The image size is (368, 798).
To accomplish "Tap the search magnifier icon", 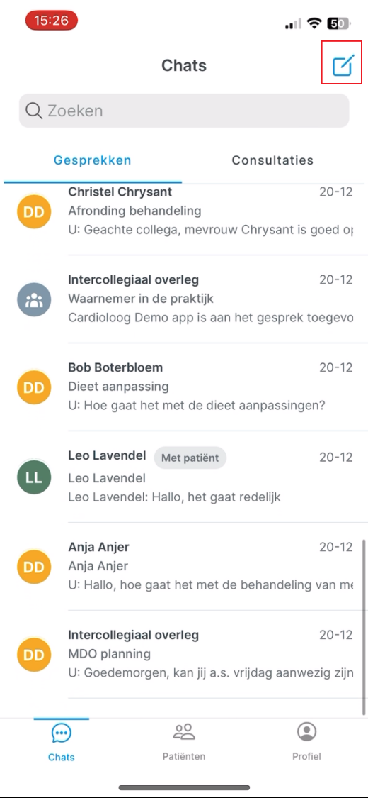I will pos(33,111).
